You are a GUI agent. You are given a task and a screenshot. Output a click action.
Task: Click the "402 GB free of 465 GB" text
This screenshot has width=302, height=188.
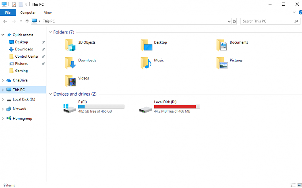(x=95, y=111)
